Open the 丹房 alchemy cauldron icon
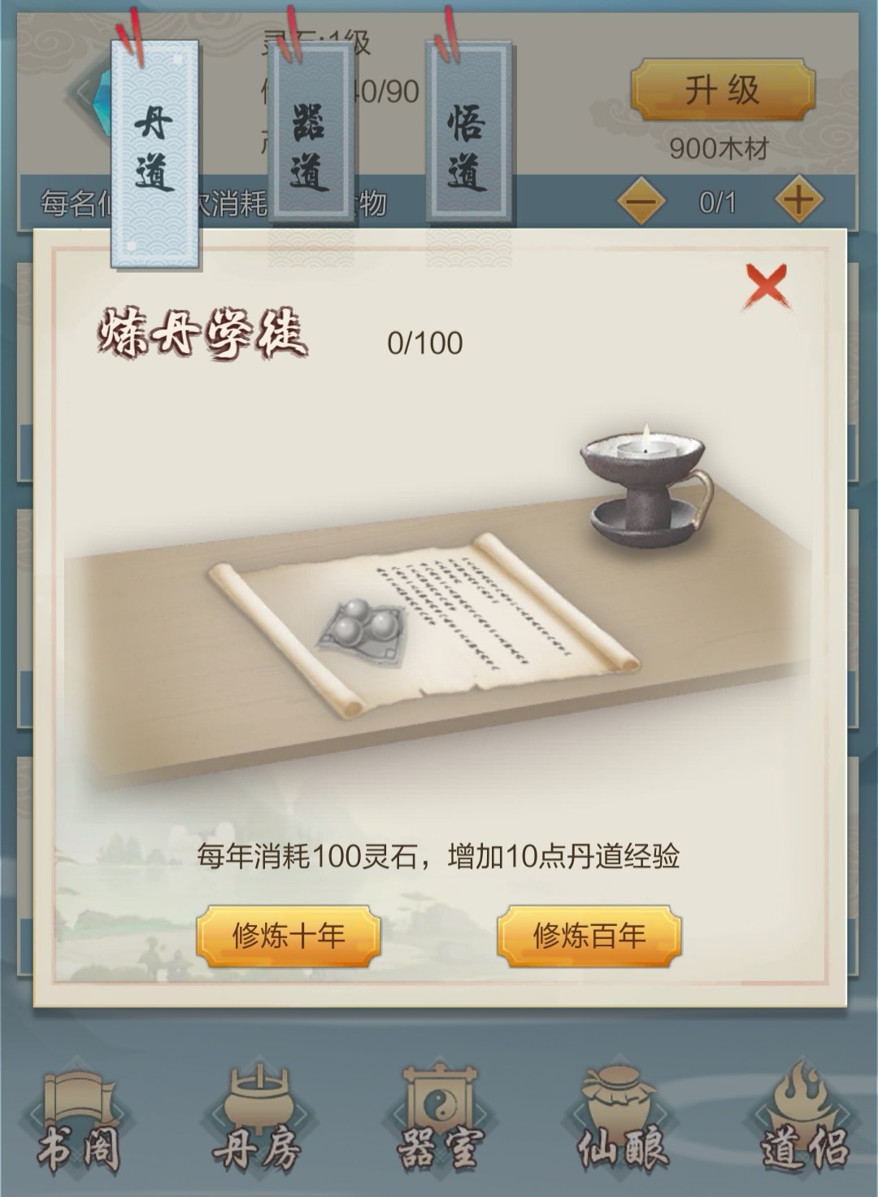The height and width of the screenshot is (1197, 878). [257, 1122]
